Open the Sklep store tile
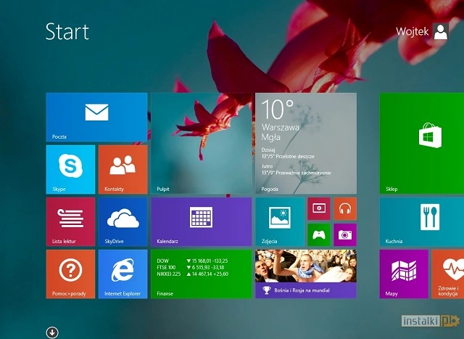 [422, 144]
